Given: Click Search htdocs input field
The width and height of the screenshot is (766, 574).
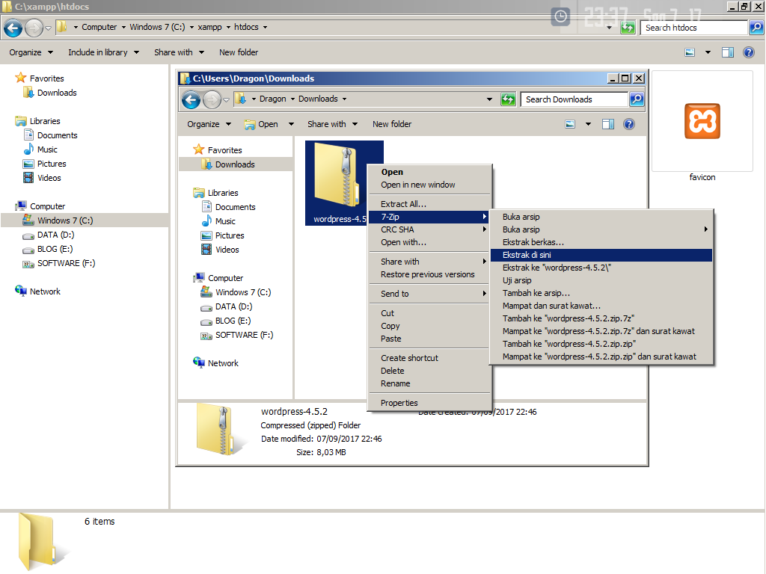Looking at the screenshot, I should coord(693,28).
